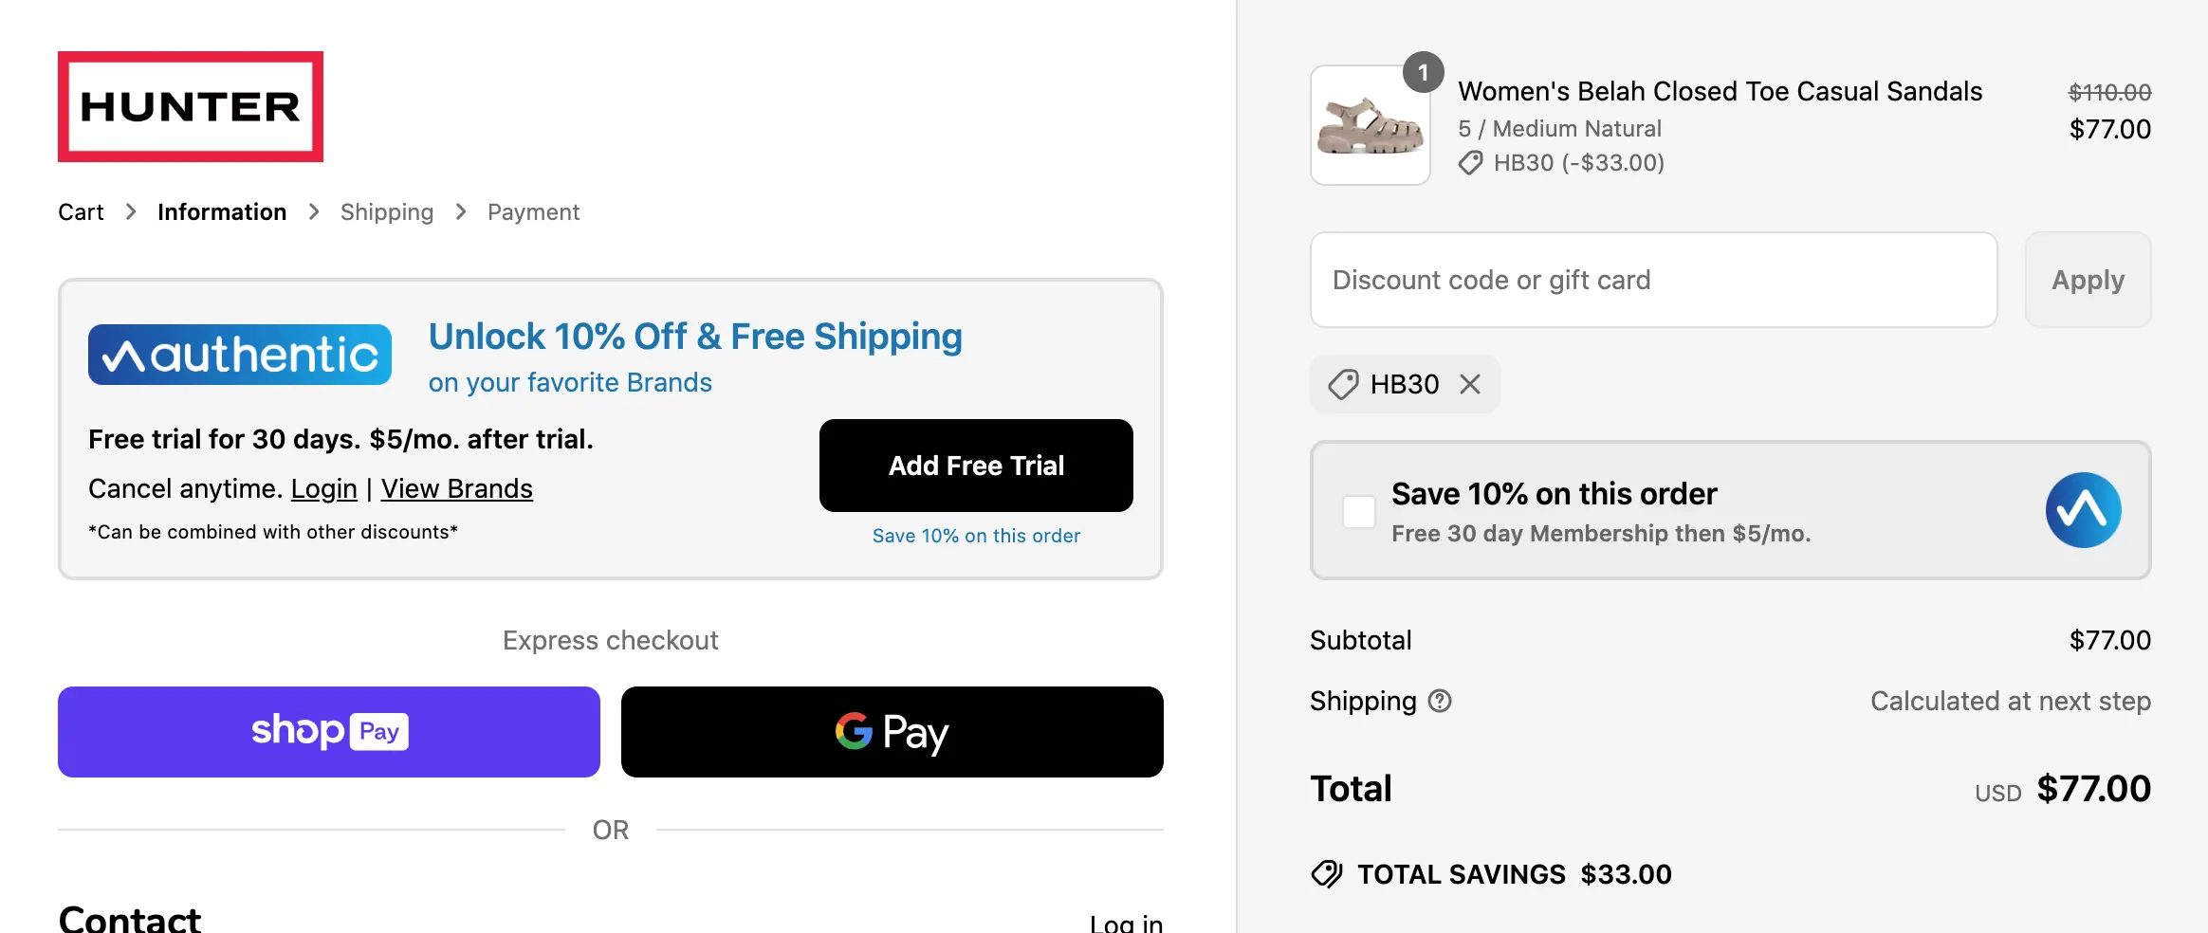Image resolution: width=2208 pixels, height=933 pixels.
Task: Click the Hunter brand logo
Action: [x=191, y=107]
